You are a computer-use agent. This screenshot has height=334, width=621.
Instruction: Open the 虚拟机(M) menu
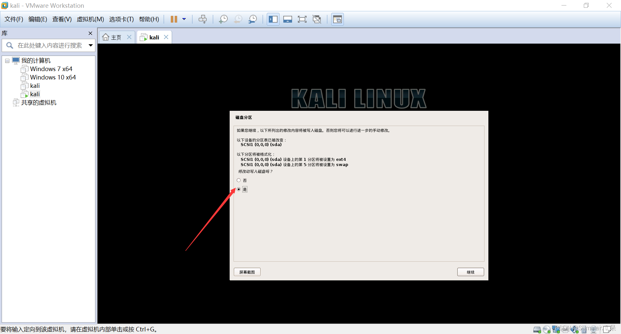click(90, 19)
